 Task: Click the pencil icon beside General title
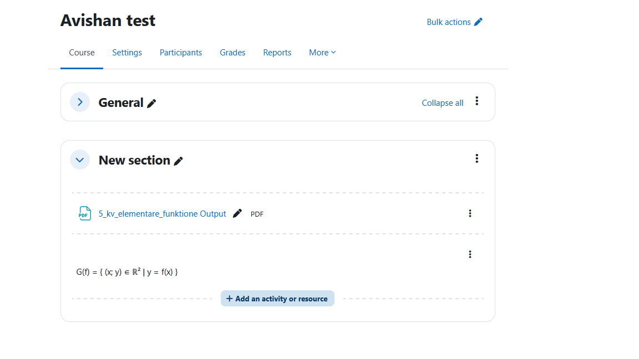(x=151, y=104)
